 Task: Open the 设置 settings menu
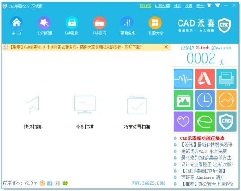click(188, 6)
